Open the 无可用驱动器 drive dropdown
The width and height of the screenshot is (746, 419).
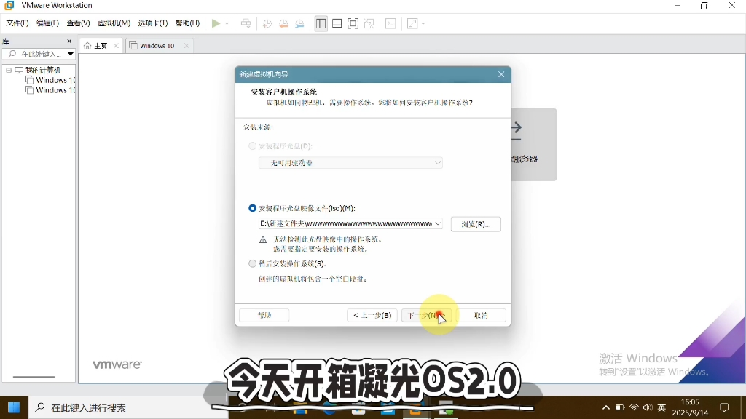tap(350, 163)
